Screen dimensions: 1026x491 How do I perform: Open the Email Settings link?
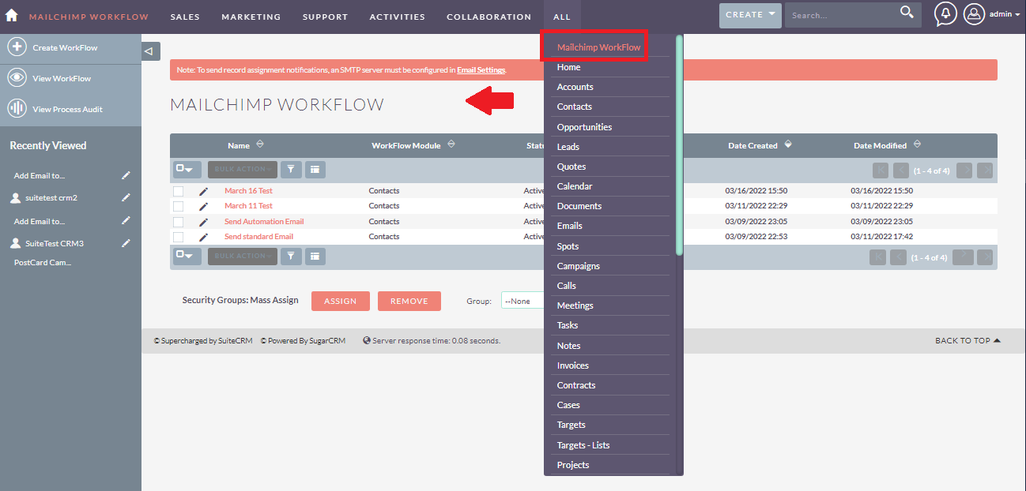click(481, 70)
